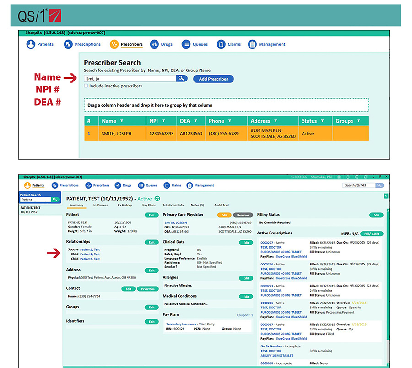Select Prescribers in the Prescriber Search window
The width and height of the screenshot is (412, 368).
(126, 44)
